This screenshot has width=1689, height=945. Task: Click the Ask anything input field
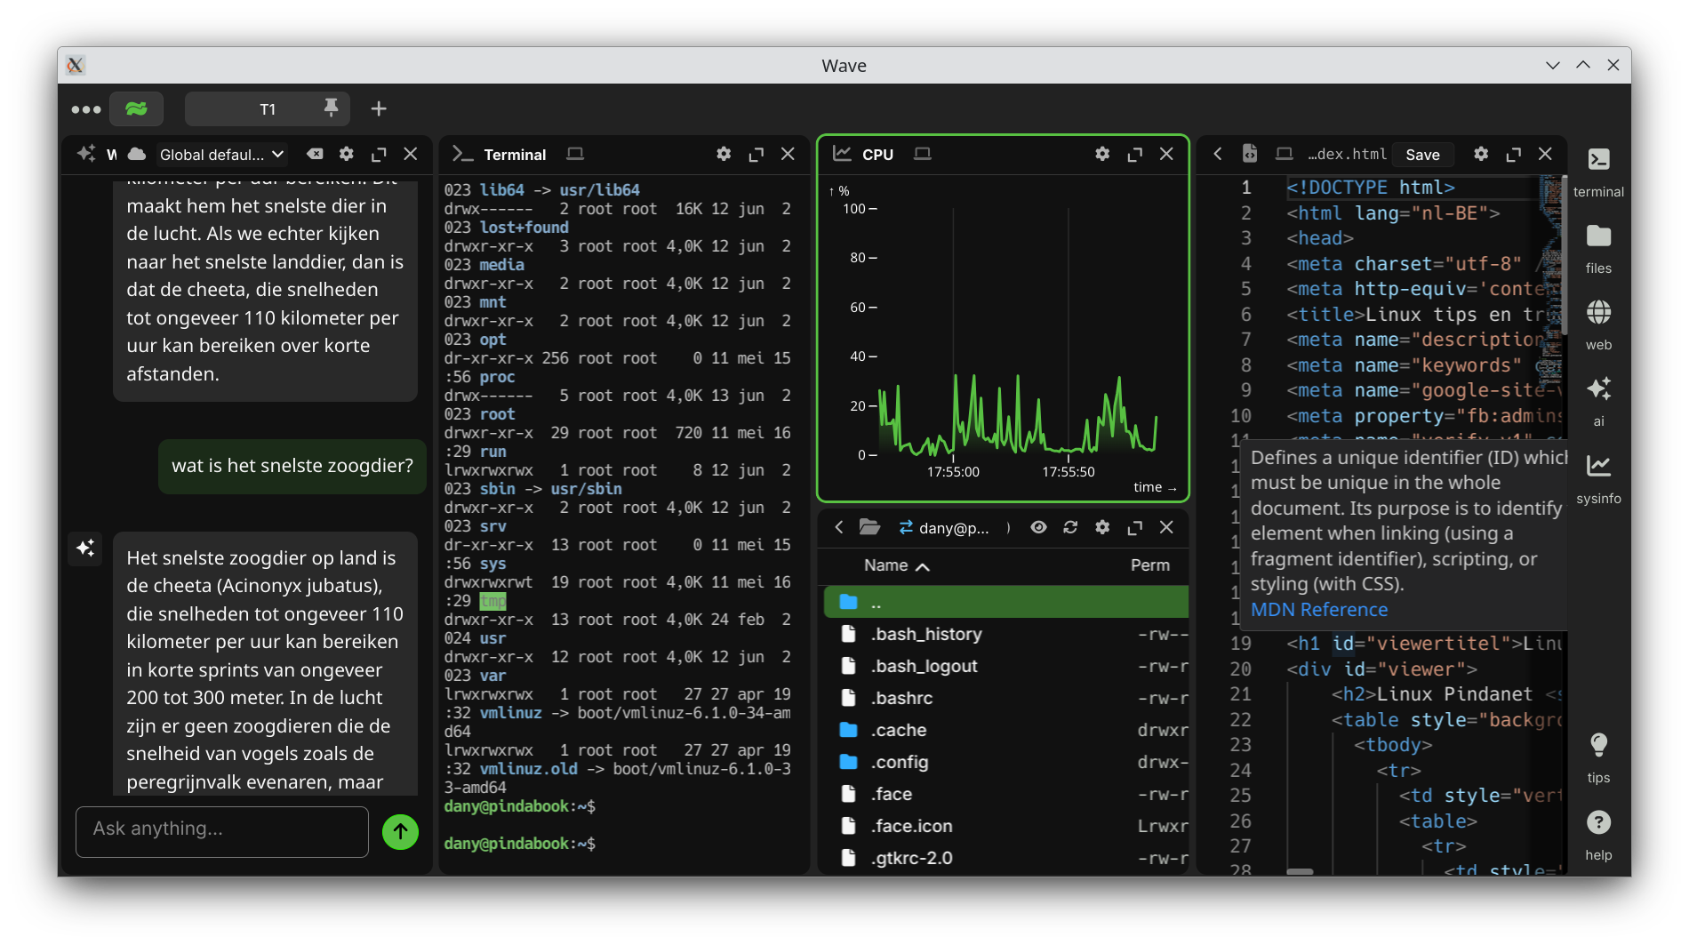click(222, 831)
